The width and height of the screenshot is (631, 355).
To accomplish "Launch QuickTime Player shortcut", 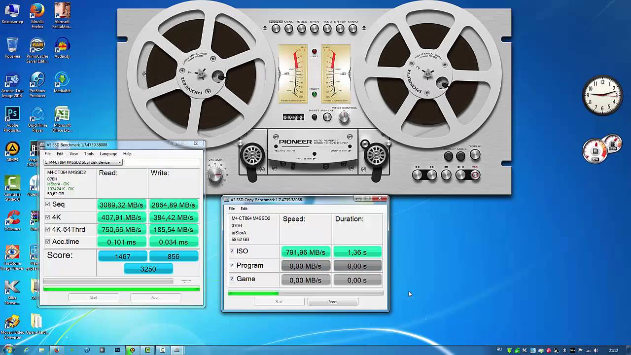I will [37, 120].
